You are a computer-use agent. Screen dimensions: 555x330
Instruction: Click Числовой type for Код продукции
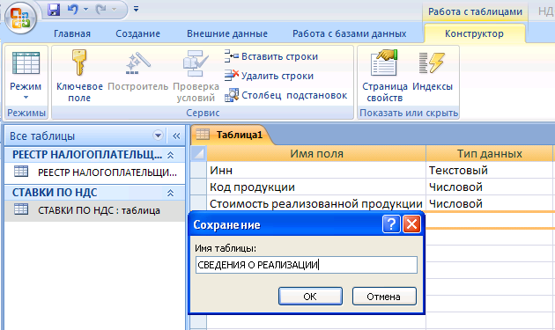(x=490, y=187)
